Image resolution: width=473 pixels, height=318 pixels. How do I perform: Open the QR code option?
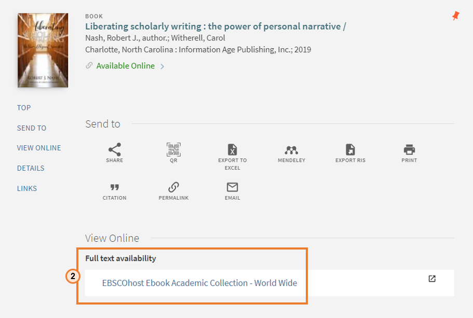[x=173, y=149]
